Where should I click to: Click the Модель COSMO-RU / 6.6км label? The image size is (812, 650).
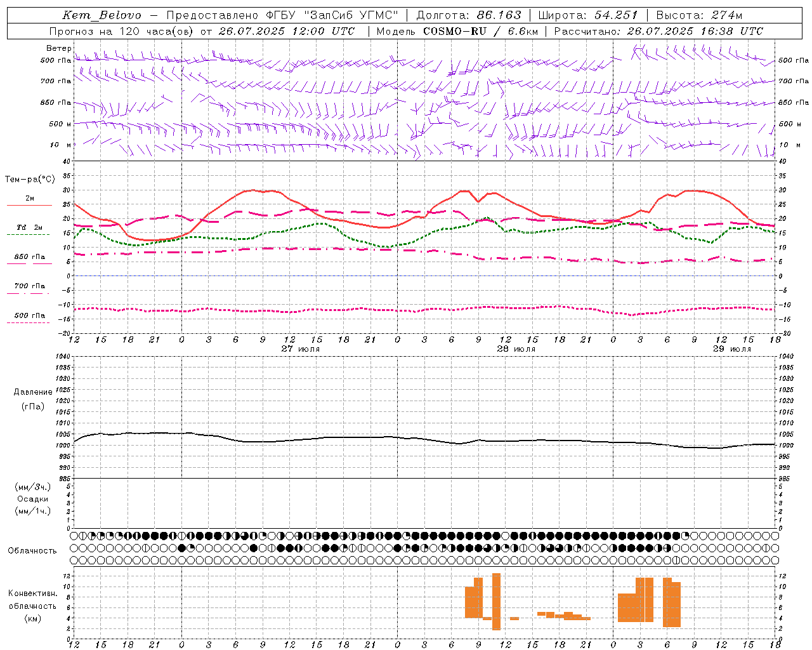click(x=457, y=31)
